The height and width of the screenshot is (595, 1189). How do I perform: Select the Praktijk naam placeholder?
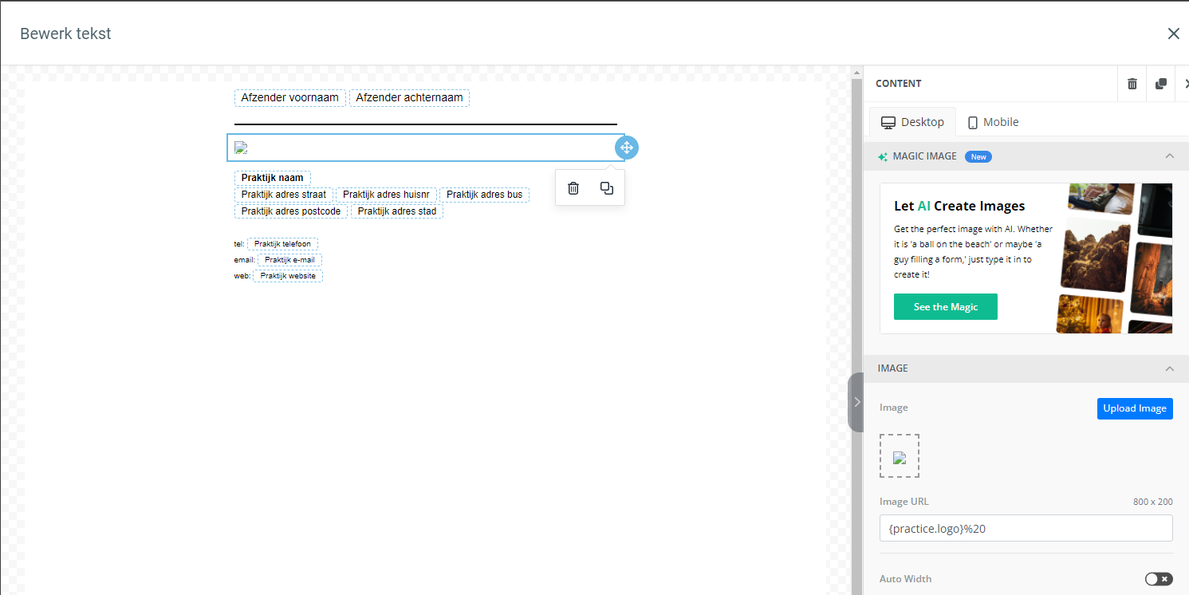pos(273,178)
